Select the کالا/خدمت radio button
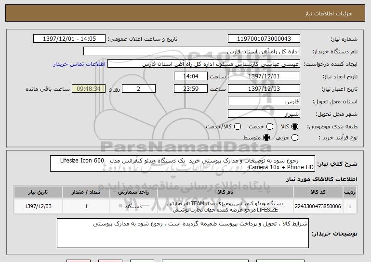This screenshot has height=262, width=371. point(238,126)
